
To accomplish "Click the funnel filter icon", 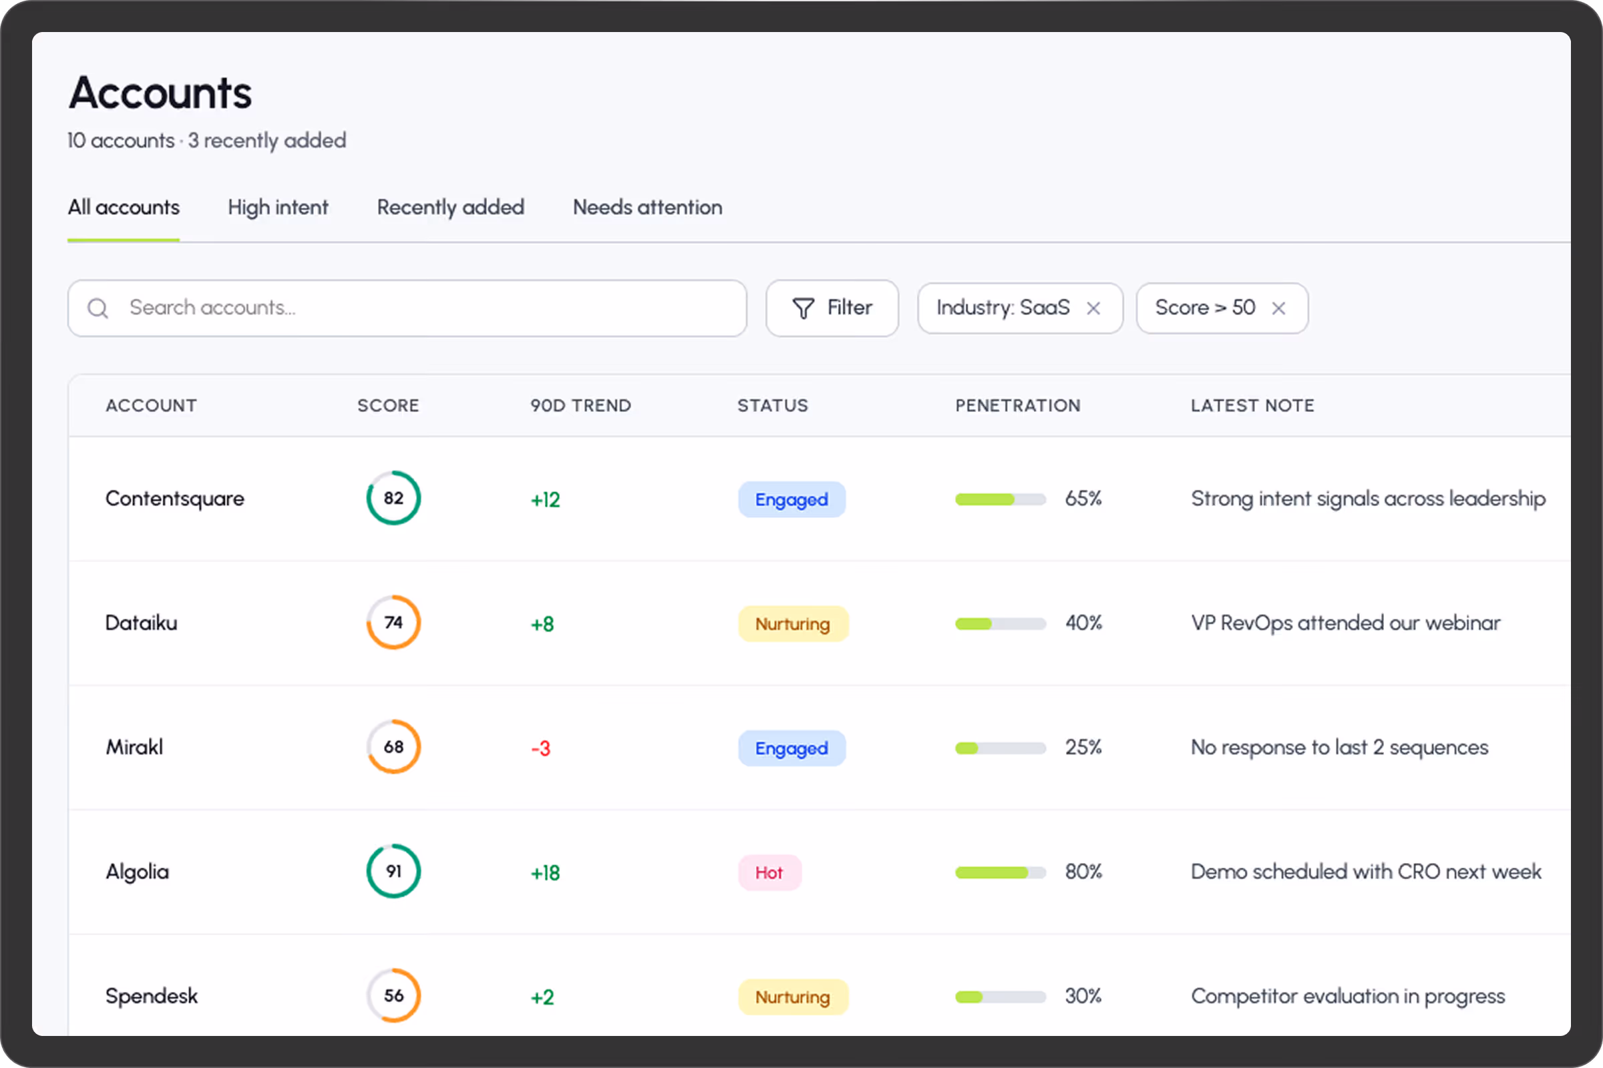I will [x=803, y=308].
